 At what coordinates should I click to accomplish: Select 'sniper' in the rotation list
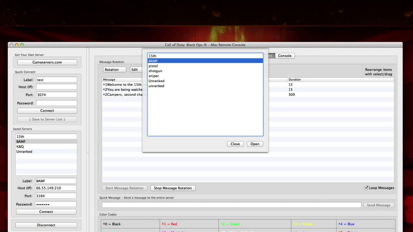pyautogui.click(x=154, y=76)
